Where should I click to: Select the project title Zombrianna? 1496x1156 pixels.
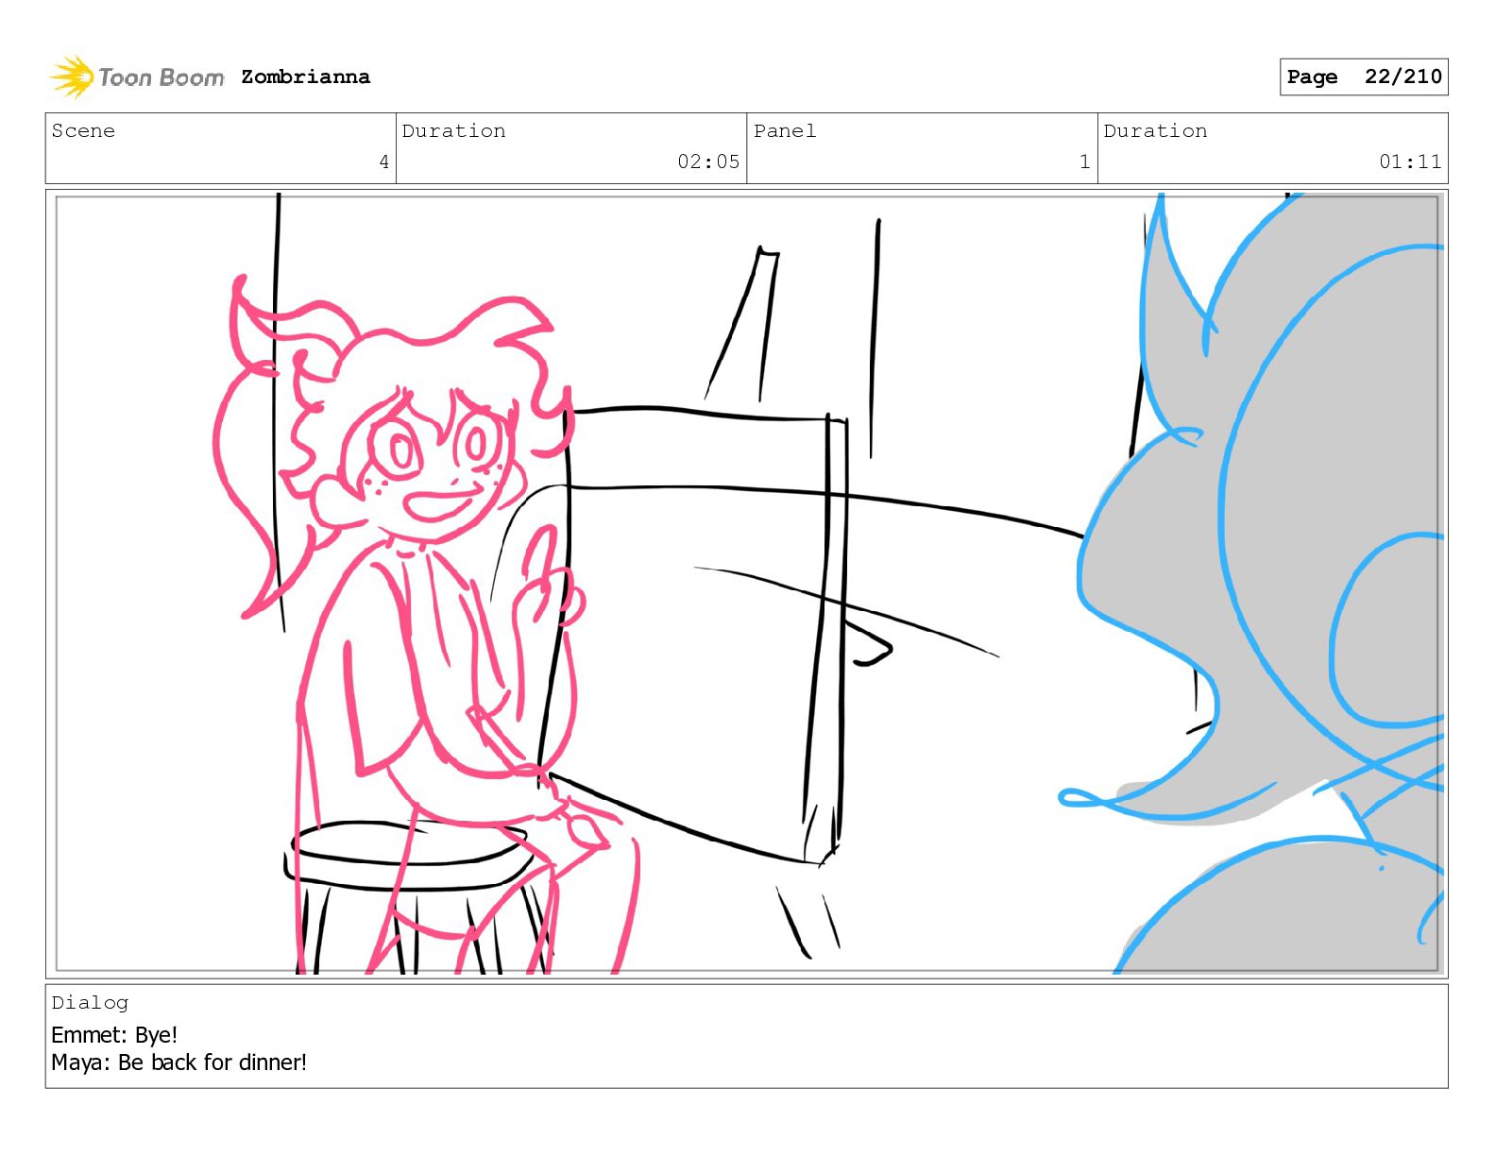coord(305,76)
